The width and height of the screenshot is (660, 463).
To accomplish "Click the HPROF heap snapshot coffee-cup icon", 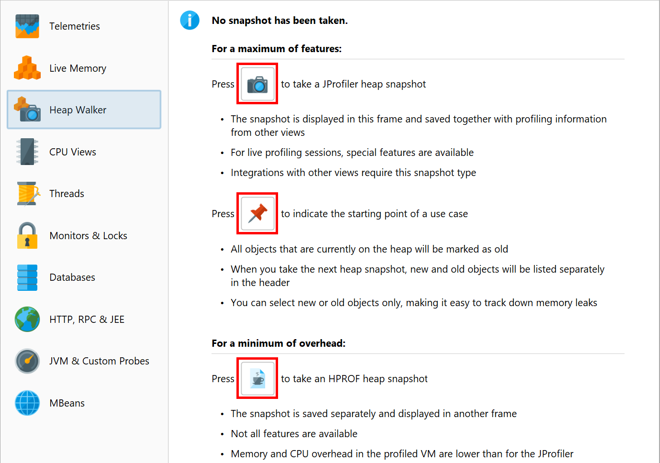I will pos(257,378).
